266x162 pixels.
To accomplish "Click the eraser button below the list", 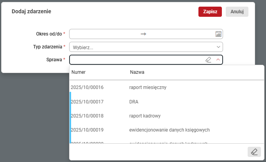I will [254, 152].
